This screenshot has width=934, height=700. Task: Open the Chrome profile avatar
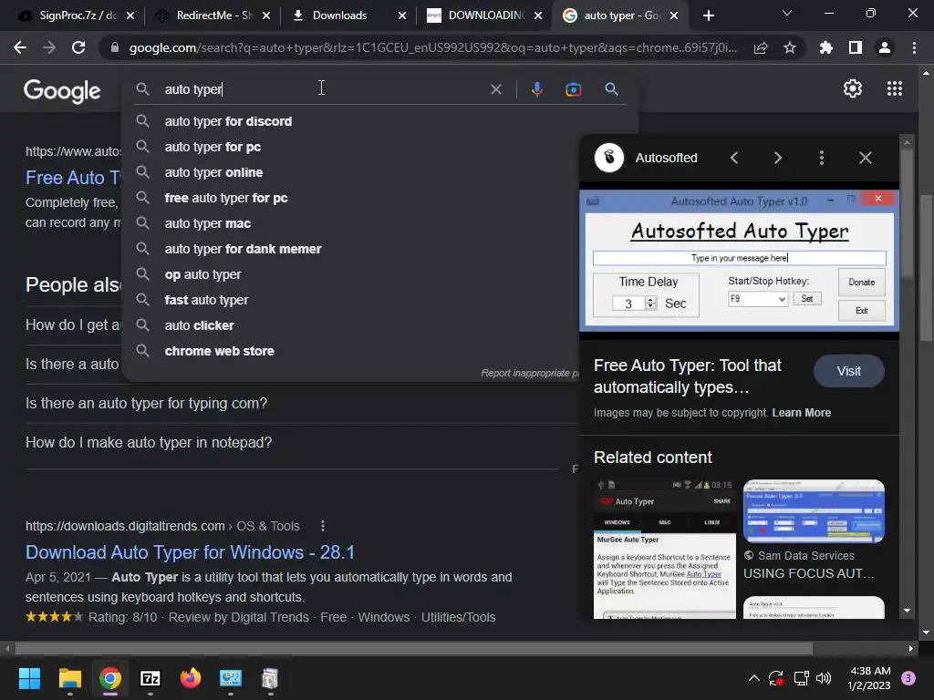pos(885,47)
